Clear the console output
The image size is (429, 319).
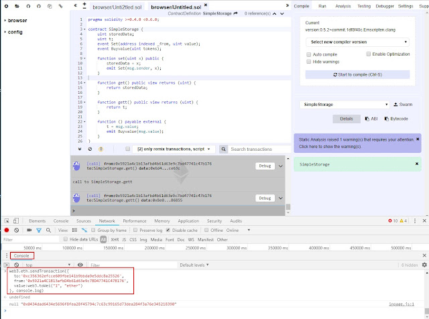16,265
